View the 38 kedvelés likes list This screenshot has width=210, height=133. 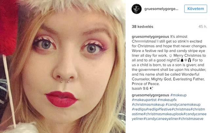click(142, 27)
